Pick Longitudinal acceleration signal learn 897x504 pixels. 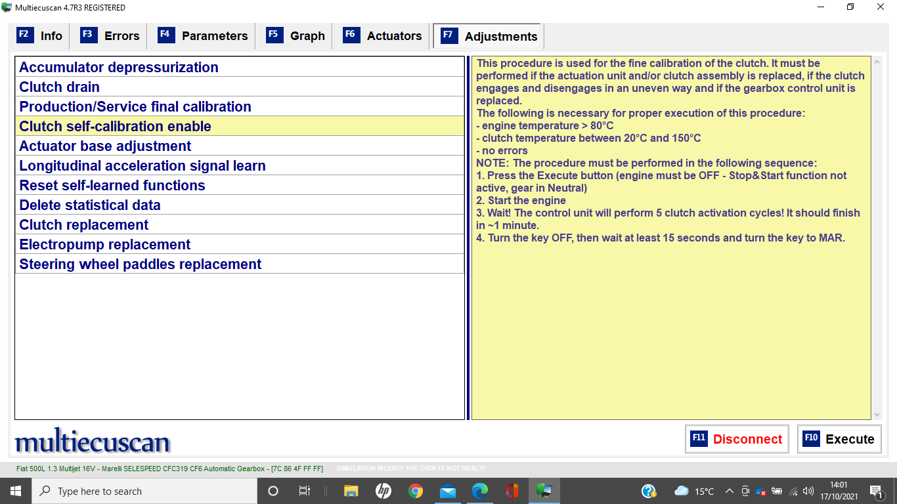pyautogui.click(x=240, y=165)
